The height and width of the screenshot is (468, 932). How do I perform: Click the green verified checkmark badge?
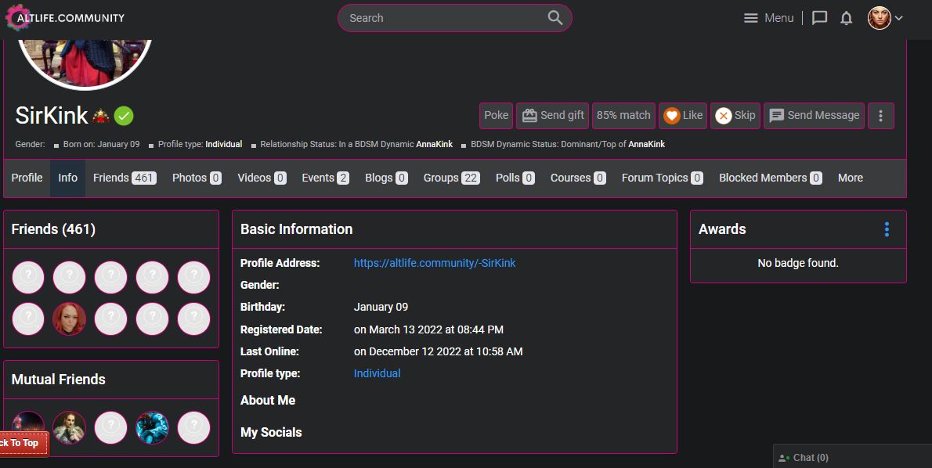tap(124, 116)
